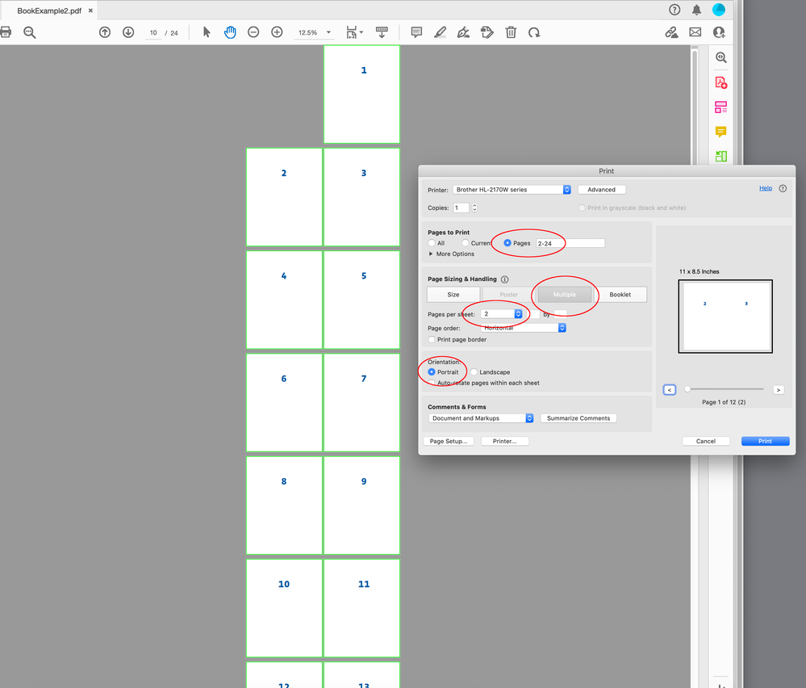Open the Fill & Sign tool
The image size is (806, 688).
(x=463, y=32)
